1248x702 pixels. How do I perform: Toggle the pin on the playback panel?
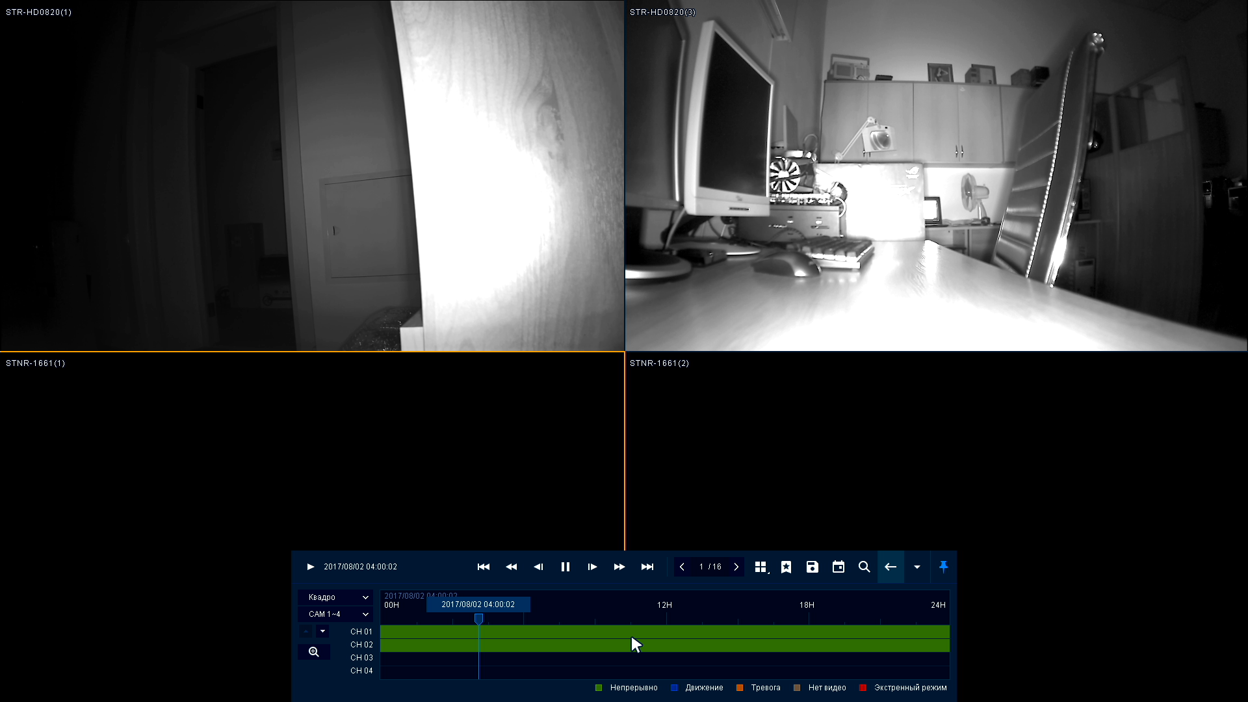tap(943, 567)
